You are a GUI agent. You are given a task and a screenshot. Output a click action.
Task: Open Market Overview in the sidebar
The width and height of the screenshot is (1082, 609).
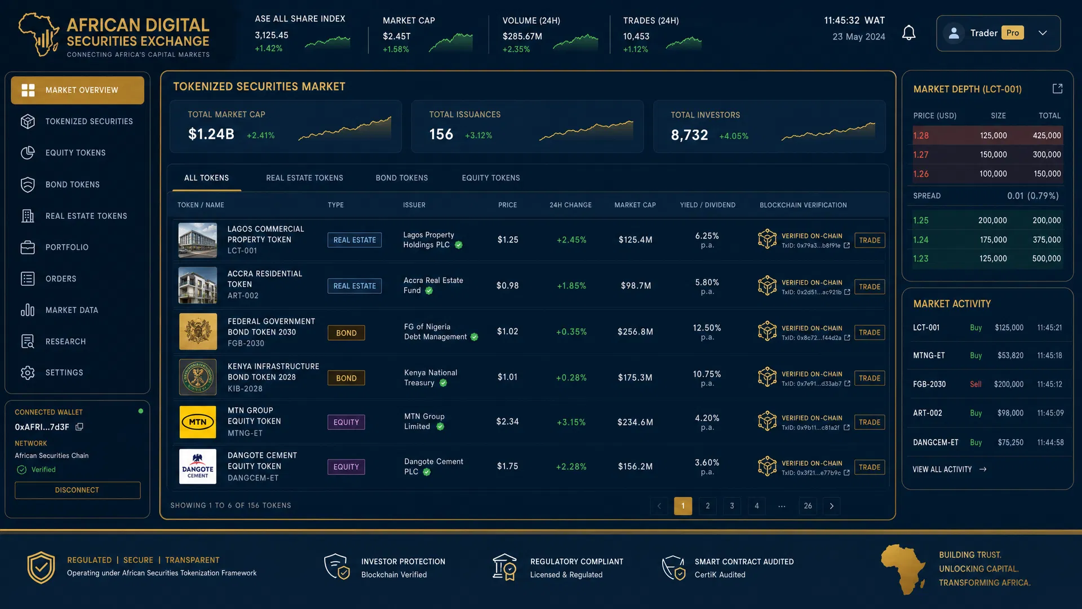click(x=77, y=90)
